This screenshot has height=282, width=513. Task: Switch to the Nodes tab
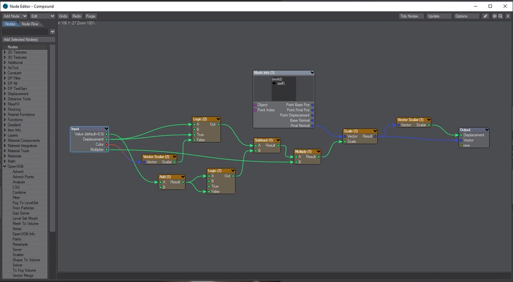(x=10, y=24)
